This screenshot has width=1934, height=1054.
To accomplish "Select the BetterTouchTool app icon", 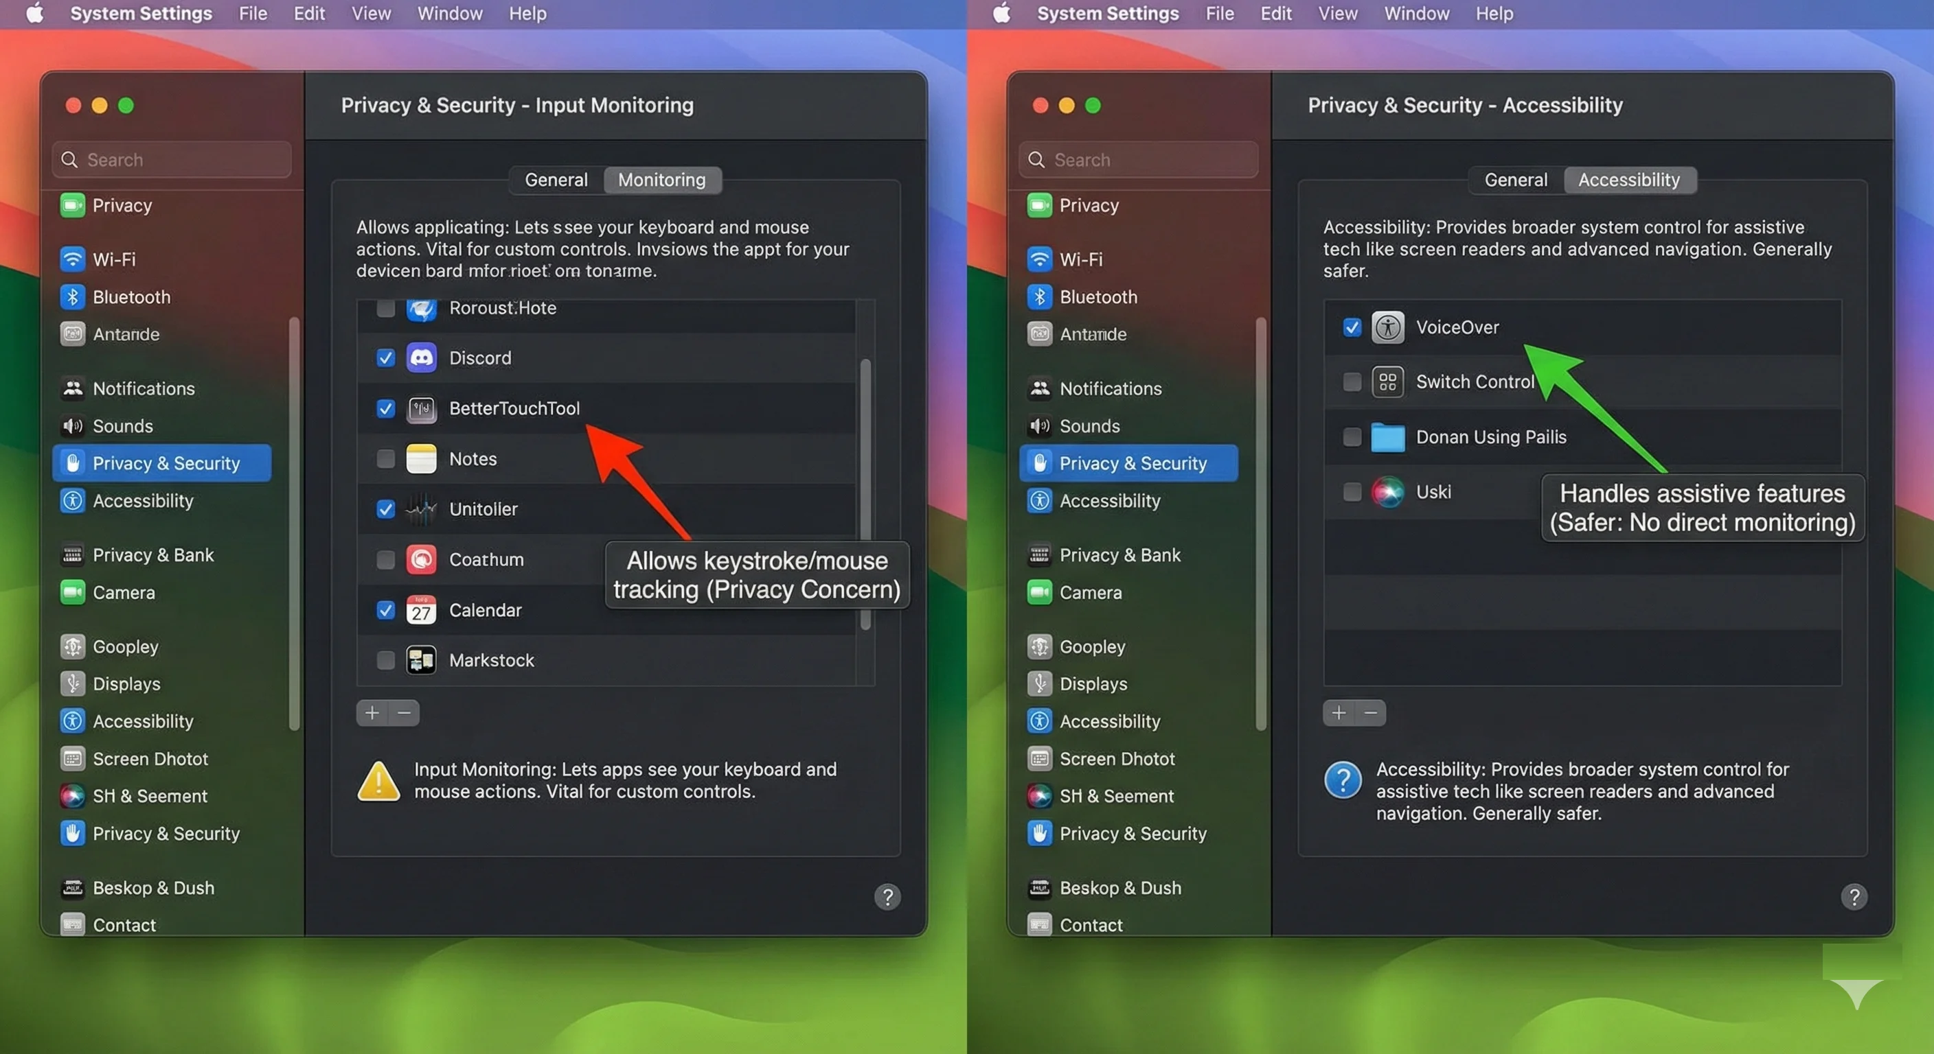I will point(422,409).
